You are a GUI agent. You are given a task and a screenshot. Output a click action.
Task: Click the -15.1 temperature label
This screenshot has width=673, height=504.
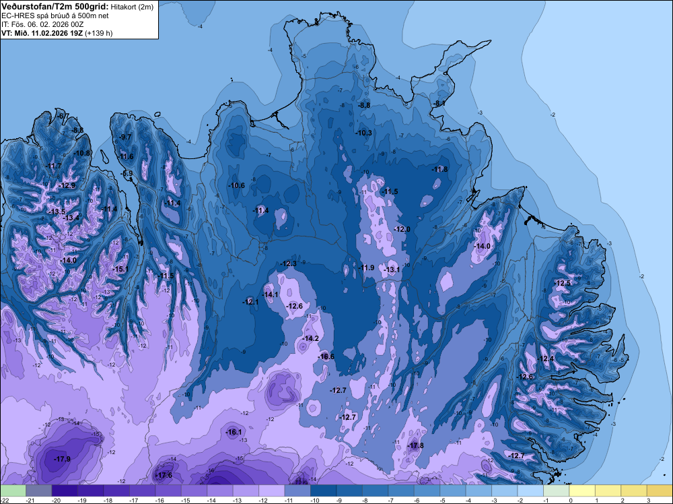pos(120,270)
